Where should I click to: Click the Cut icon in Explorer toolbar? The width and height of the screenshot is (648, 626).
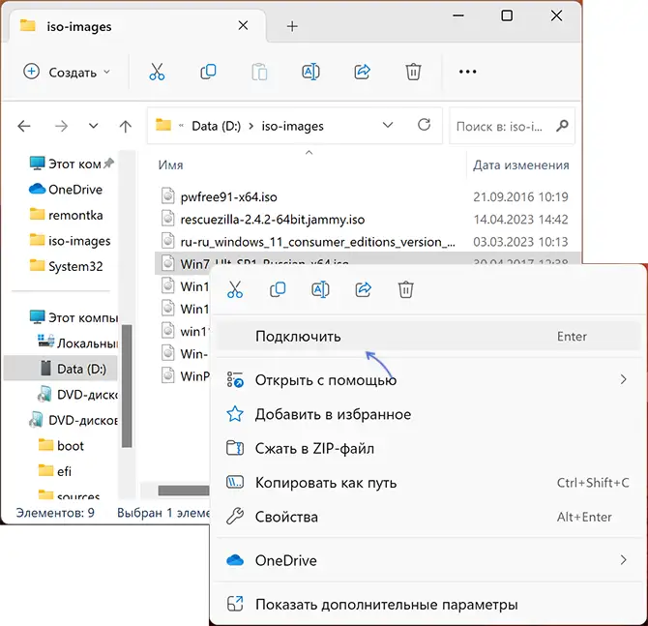click(x=157, y=72)
